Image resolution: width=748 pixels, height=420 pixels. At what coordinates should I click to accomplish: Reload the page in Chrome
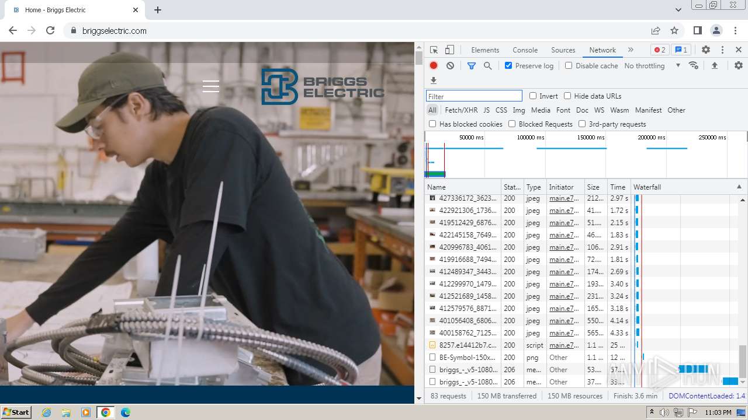(50, 30)
